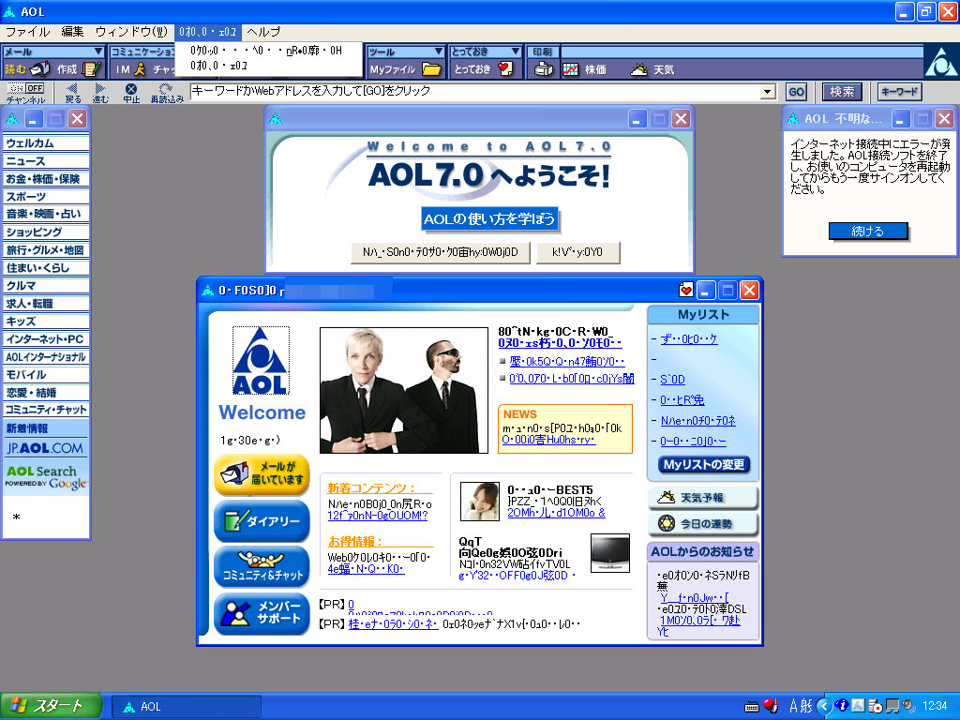Go back with the 戻る arrow
The image size is (960, 720).
pos(73,93)
